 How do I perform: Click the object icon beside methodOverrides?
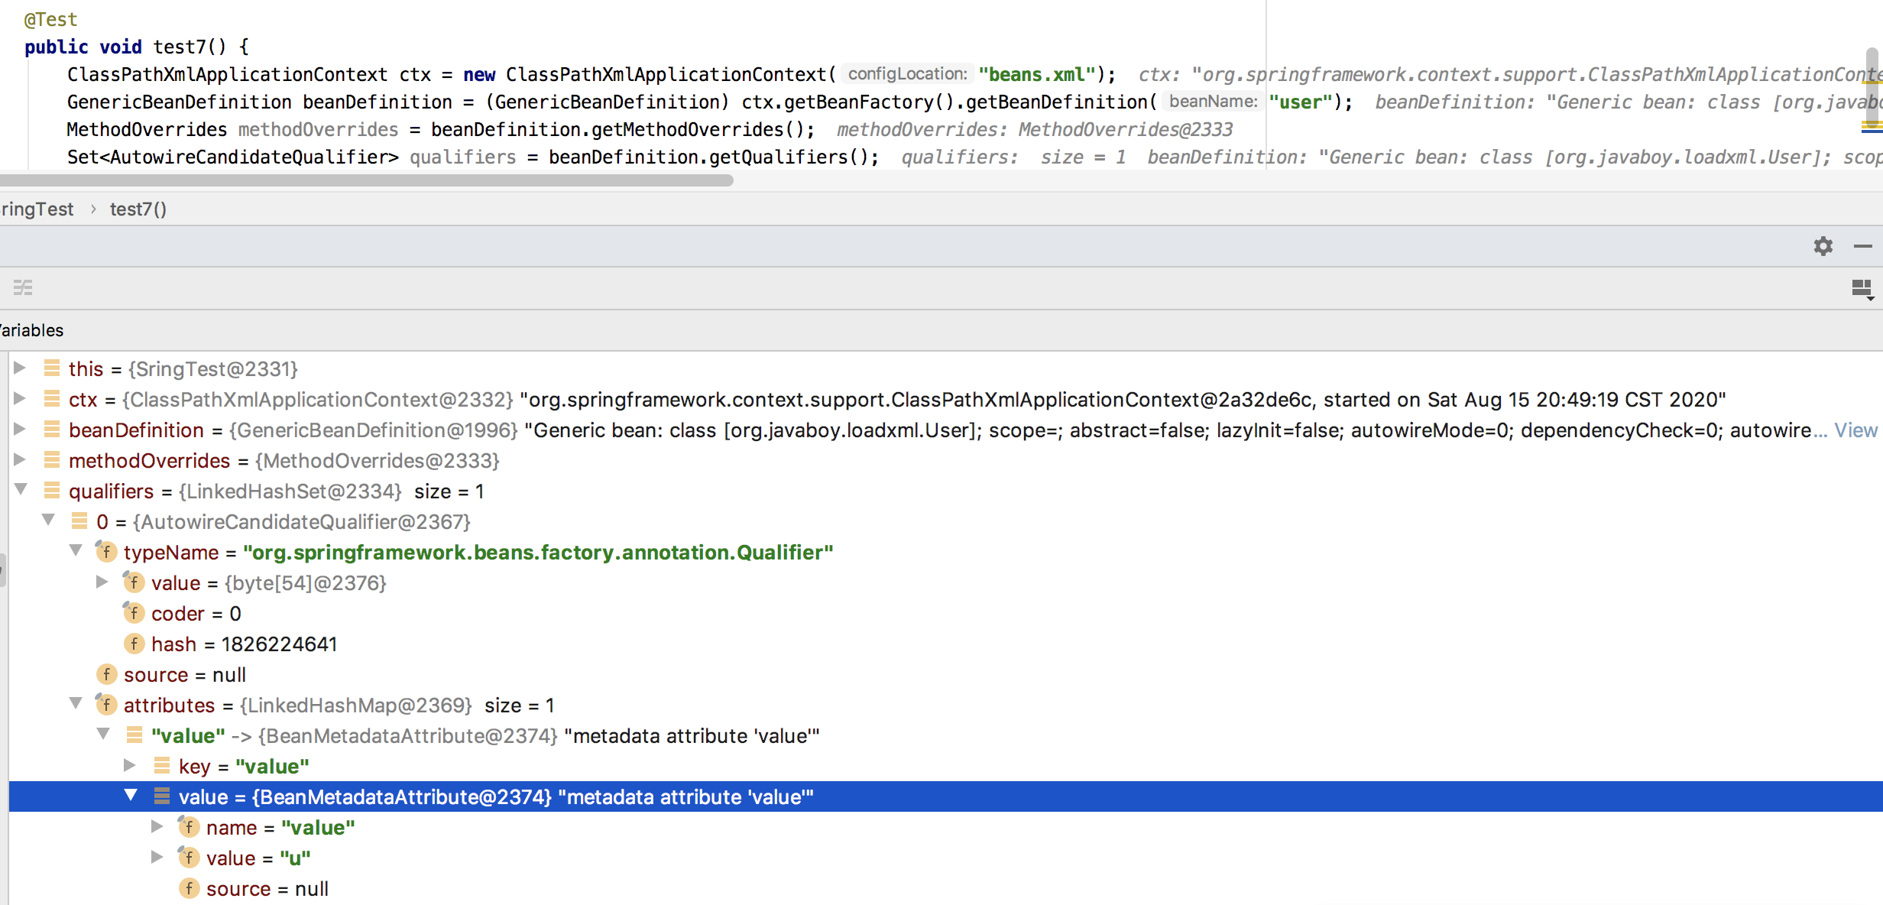point(51,460)
